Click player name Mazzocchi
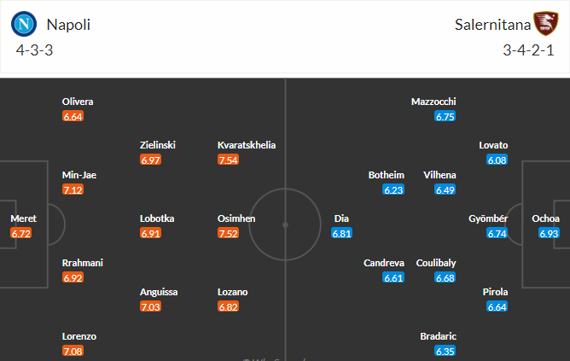 click(x=433, y=102)
